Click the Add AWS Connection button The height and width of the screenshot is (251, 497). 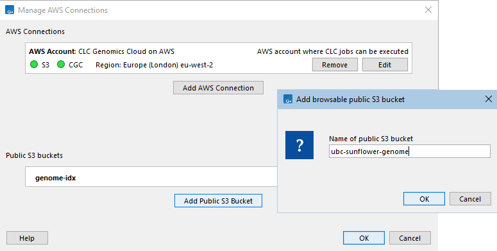[x=218, y=88]
